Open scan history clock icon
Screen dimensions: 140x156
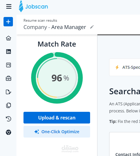(x=9, y=119)
